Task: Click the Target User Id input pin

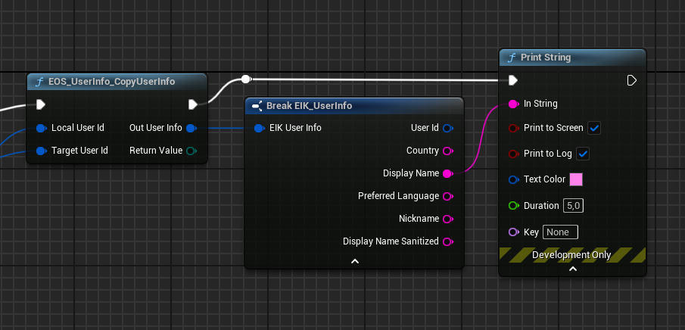Action: tap(41, 151)
